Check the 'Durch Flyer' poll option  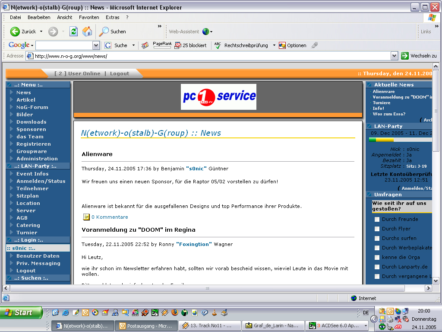click(377, 229)
